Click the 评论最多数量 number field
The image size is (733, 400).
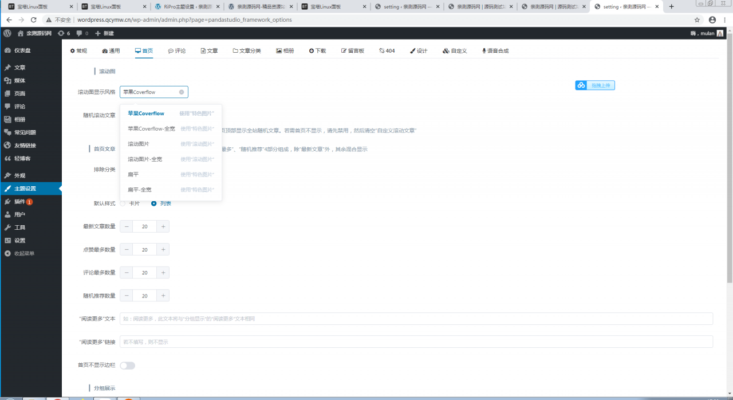(145, 273)
